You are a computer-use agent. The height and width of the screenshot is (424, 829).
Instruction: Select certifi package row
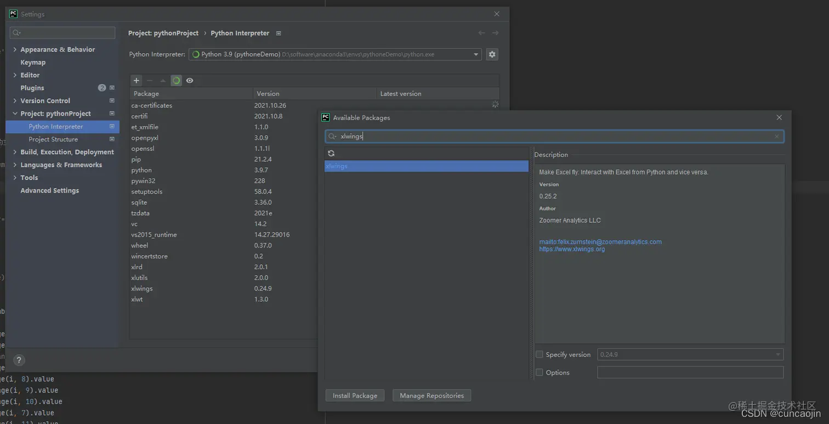[x=224, y=116]
